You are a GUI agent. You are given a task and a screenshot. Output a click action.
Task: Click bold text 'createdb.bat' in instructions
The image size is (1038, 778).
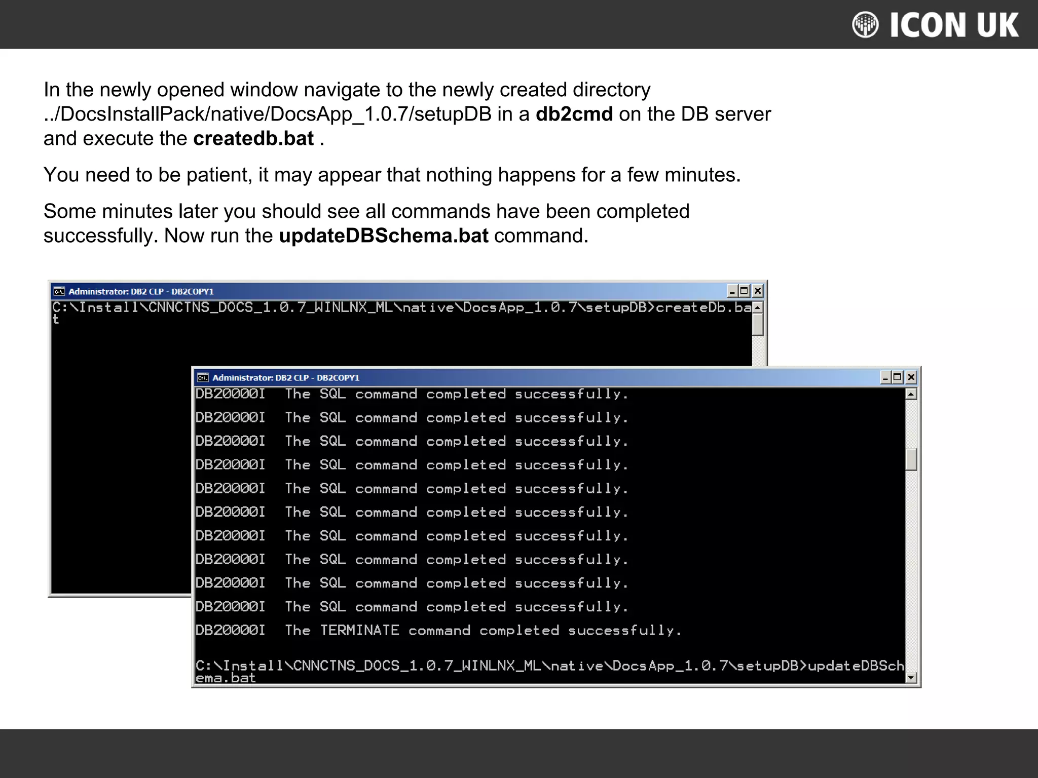pyautogui.click(x=253, y=138)
